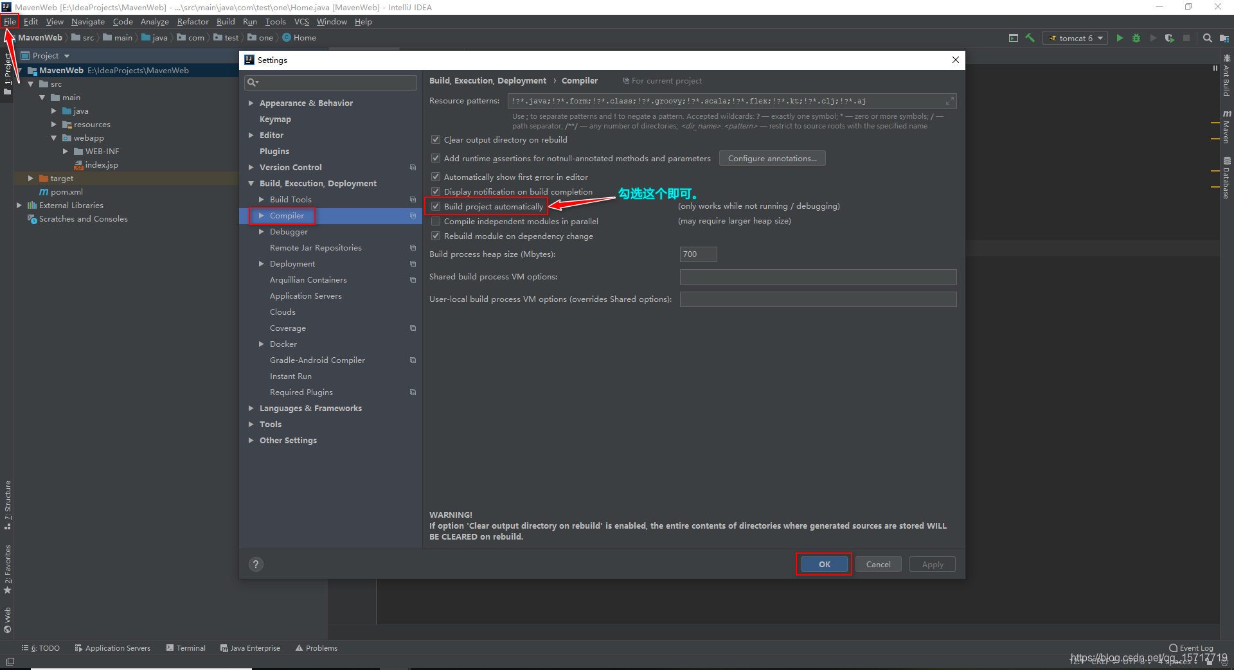Viewport: 1234px width, 670px height.
Task: Click the Apply button in Settings
Action: coord(933,564)
